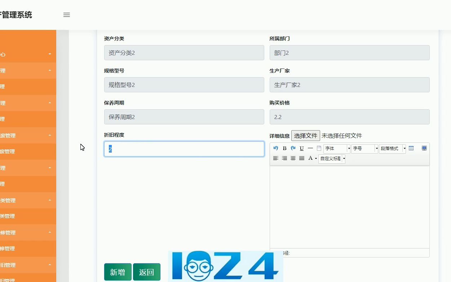Apply Bold formatting in the detail editor
Screen dimensions: 451x282
284,148
